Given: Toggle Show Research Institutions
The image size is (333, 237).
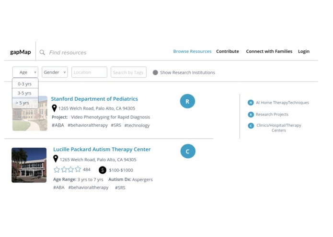Looking at the screenshot, I should (x=155, y=72).
